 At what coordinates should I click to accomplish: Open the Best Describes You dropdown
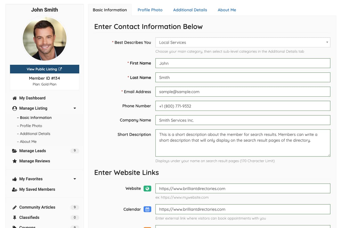pos(243,42)
